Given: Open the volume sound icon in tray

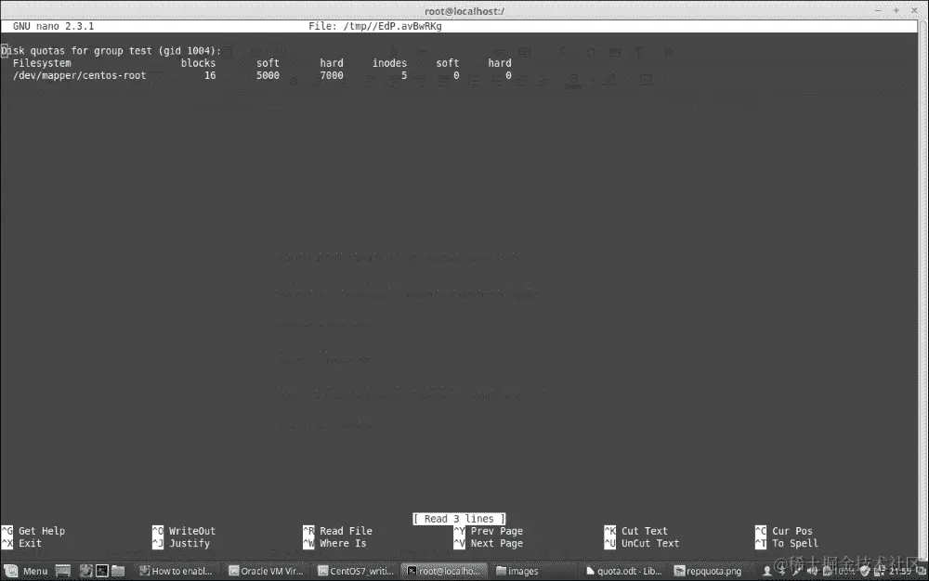Looking at the screenshot, I should click(812, 571).
